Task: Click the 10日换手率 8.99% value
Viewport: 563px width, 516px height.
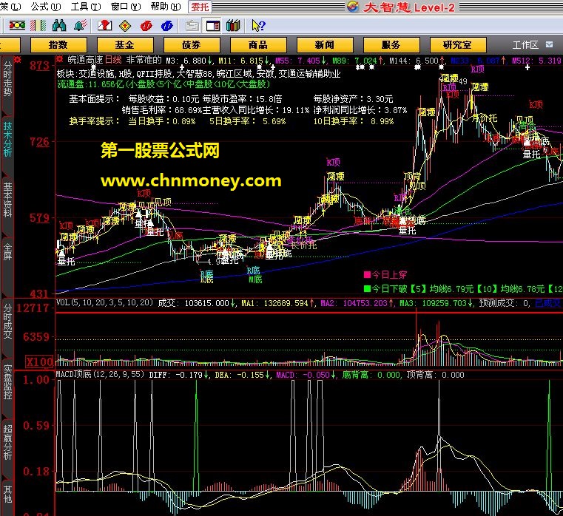Action: point(354,121)
